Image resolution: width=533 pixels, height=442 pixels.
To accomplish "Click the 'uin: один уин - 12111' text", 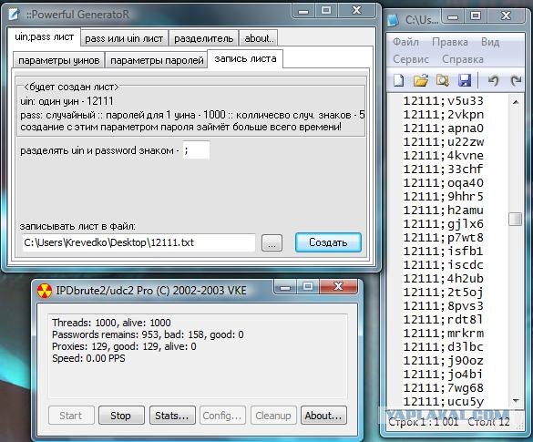I will click(x=67, y=101).
